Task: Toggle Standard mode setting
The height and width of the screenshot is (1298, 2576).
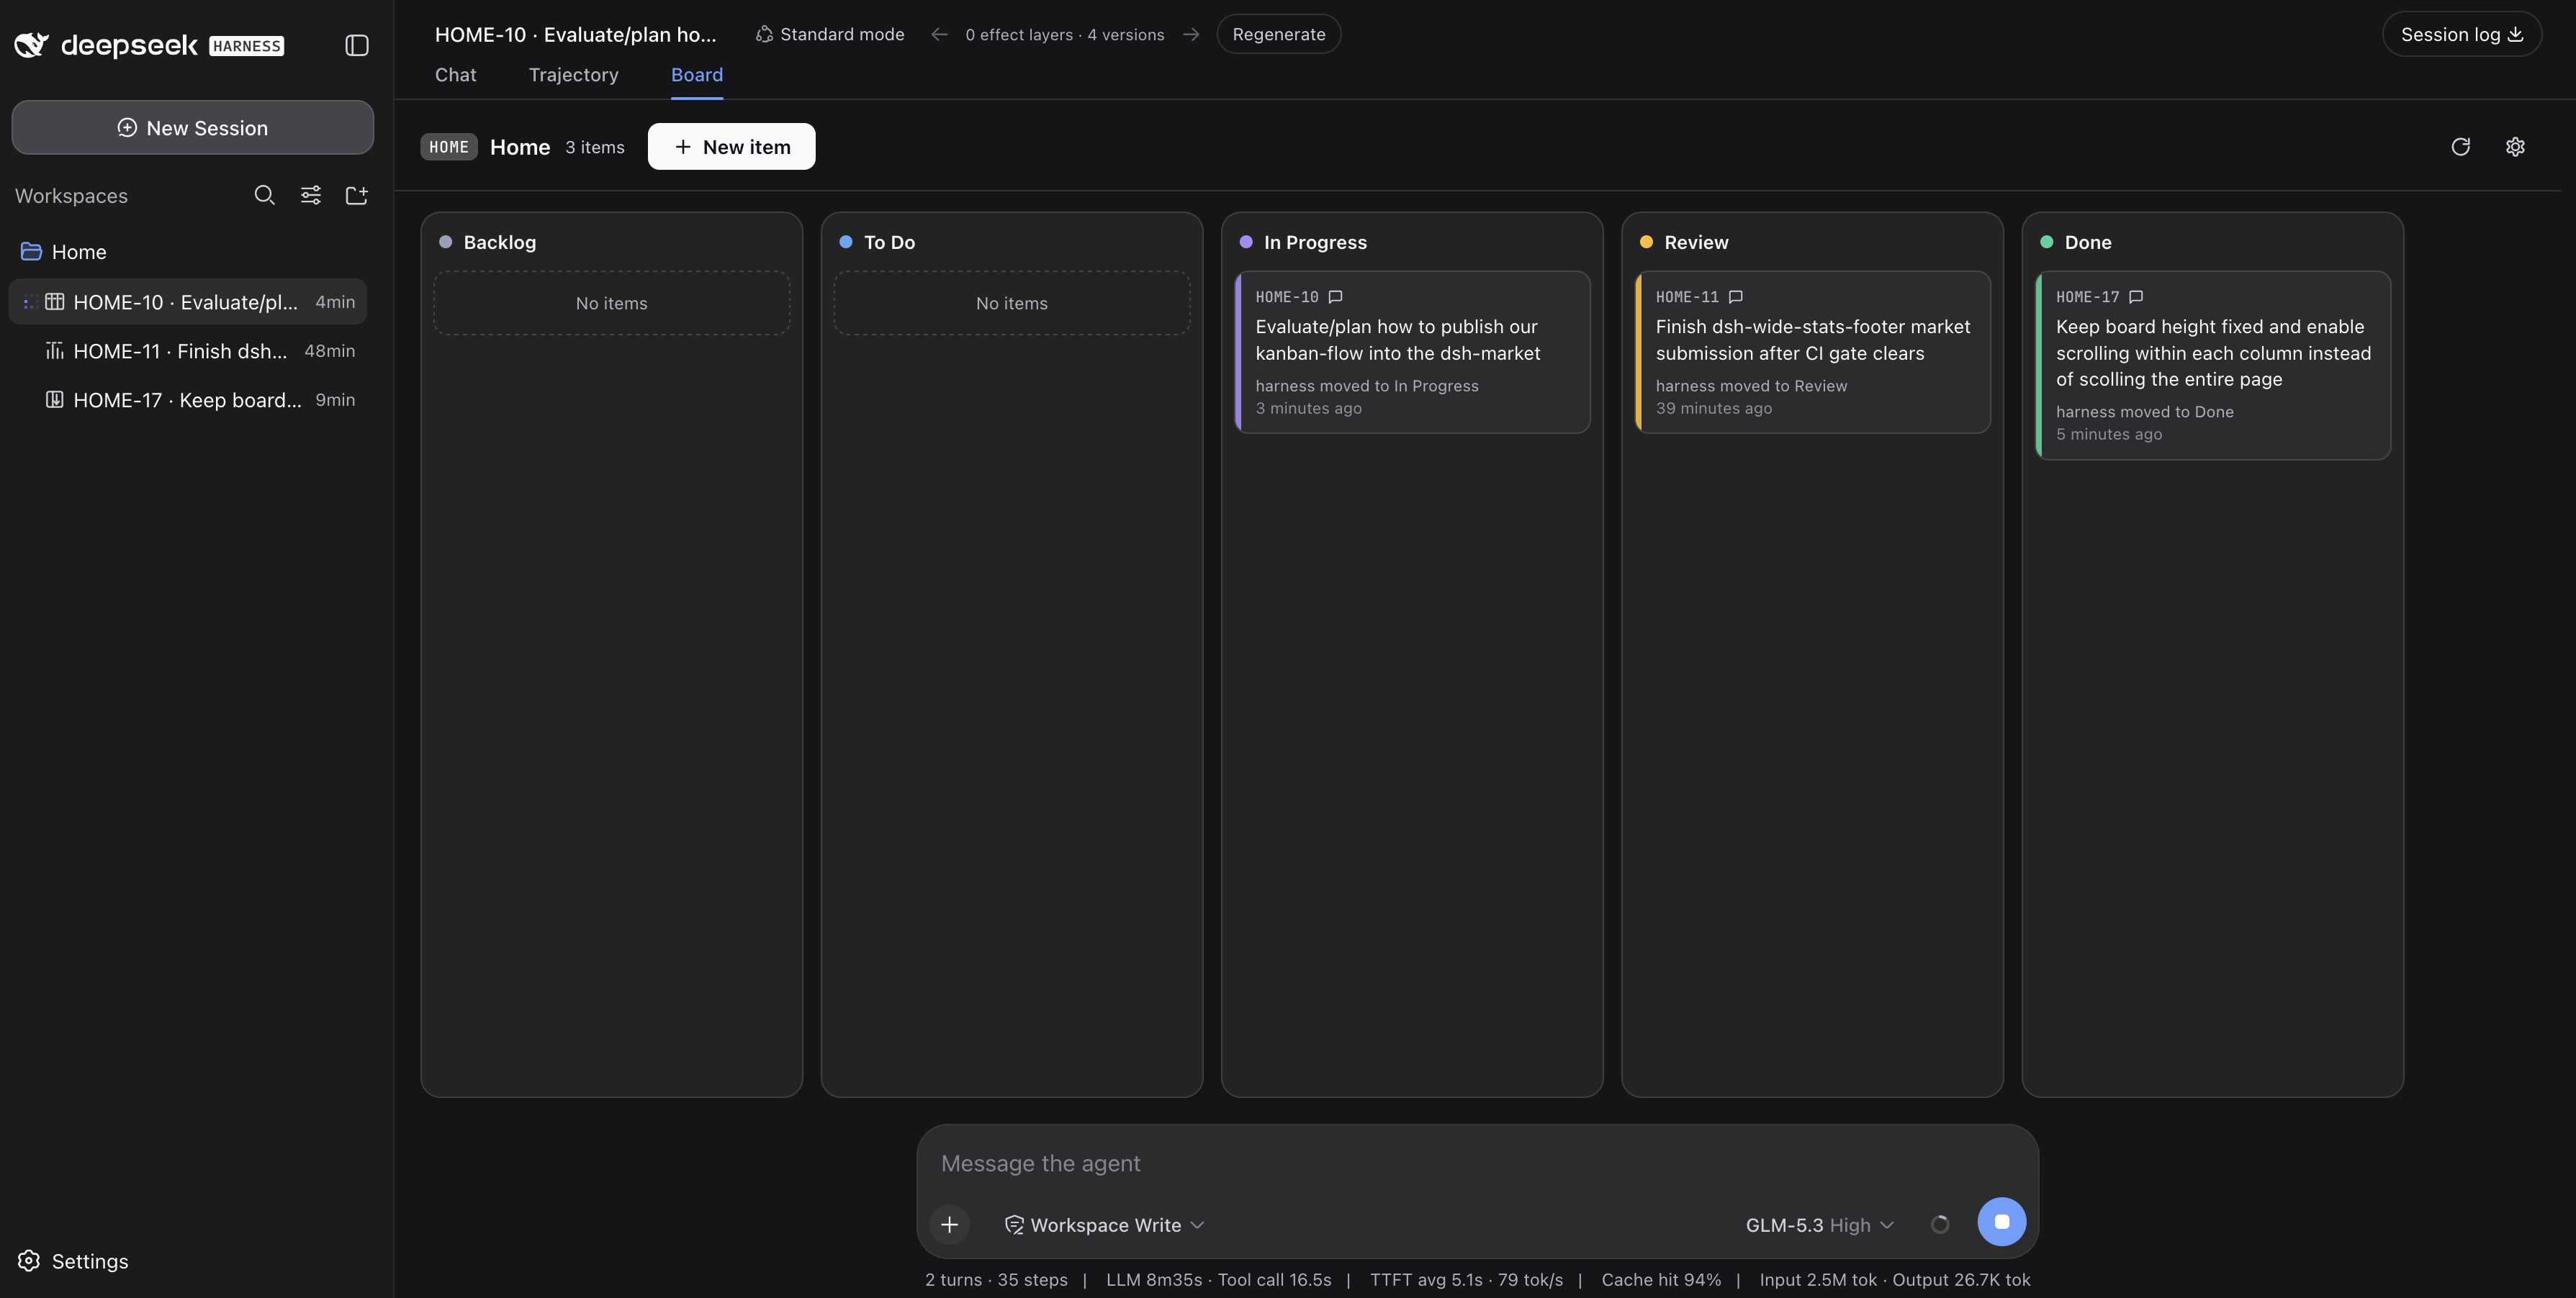Action: coord(830,34)
